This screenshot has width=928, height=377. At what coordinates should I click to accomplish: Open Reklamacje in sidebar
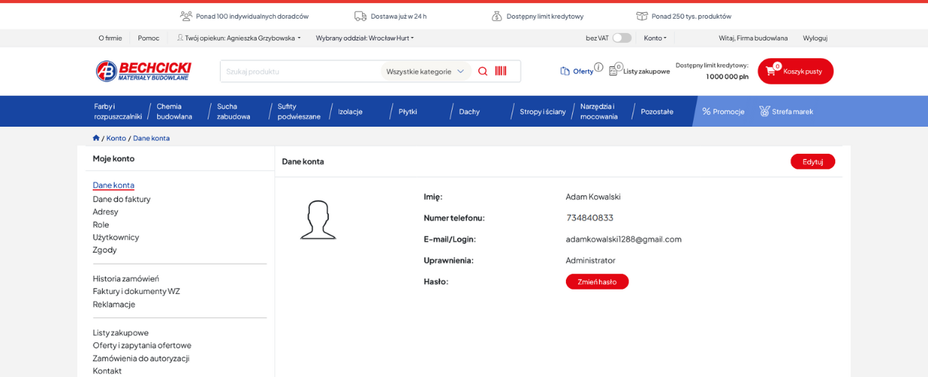(x=114, y=305)
